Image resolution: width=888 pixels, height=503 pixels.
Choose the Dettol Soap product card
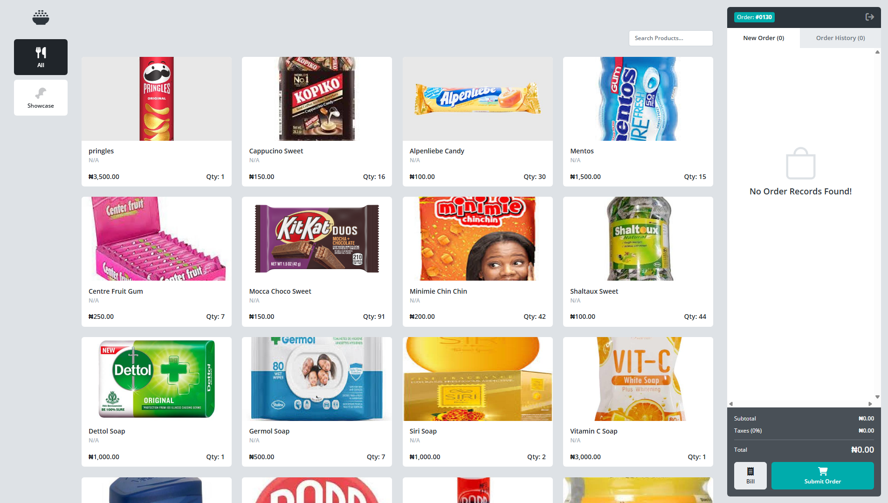coord(157,402)
